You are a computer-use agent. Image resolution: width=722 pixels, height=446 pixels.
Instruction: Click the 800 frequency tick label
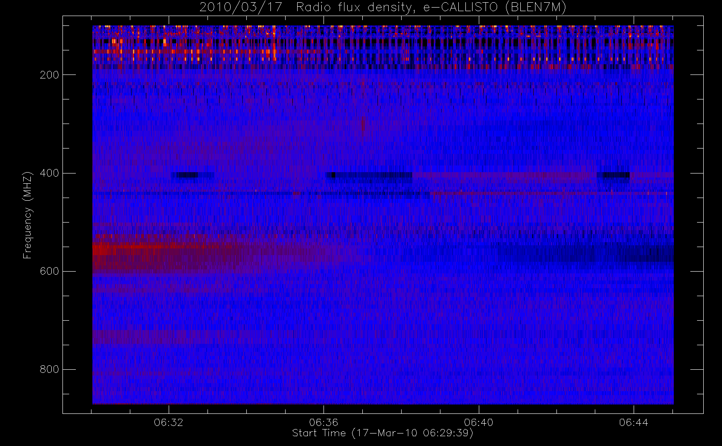point(49,369)
